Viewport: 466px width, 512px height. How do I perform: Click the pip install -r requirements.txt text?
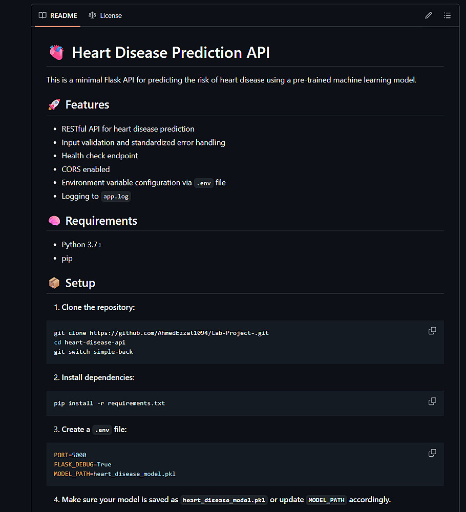pyautogui.click(x=109, y=403)
